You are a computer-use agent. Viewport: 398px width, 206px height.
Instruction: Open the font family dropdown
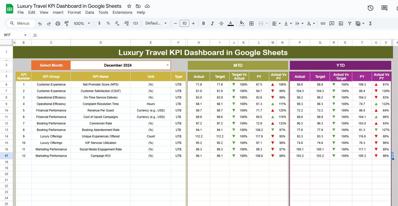click(x=156, y=23)
